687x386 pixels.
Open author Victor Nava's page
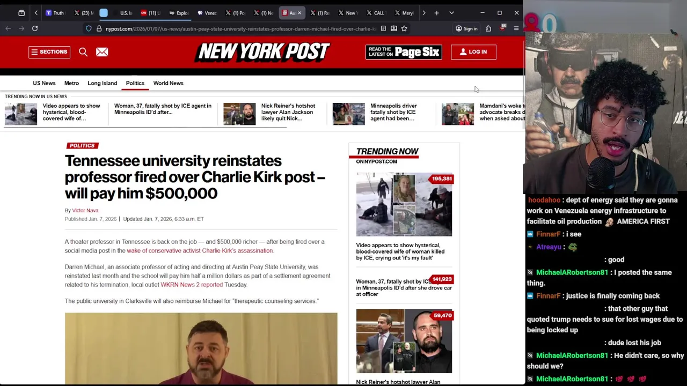[85, 211]
